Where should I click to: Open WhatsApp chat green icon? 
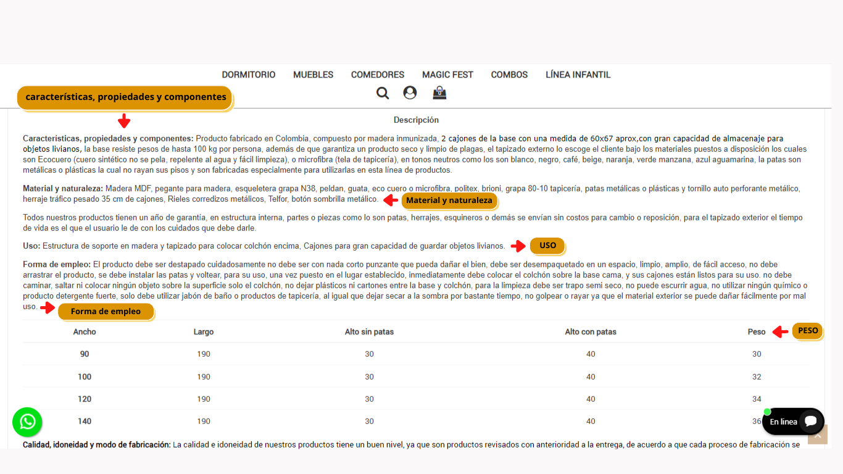[27, 422]
